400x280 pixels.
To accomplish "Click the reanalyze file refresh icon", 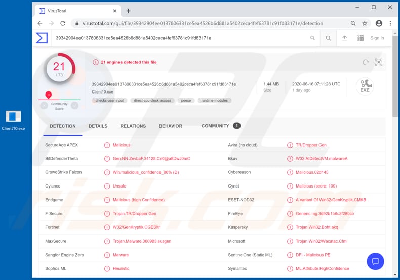I will point(366,62).
